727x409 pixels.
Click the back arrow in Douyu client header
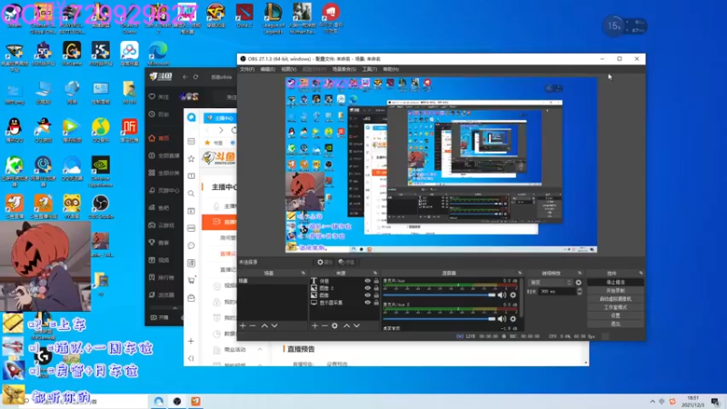click(x=185, y=77)
